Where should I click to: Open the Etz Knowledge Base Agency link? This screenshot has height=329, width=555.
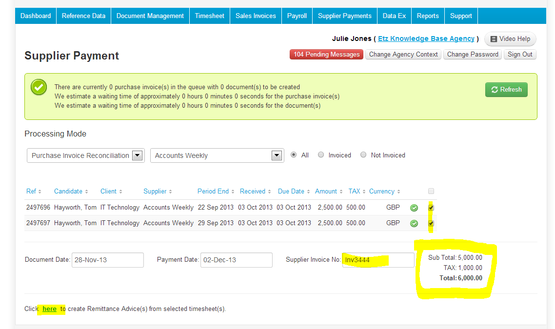[x=426, y=39]
